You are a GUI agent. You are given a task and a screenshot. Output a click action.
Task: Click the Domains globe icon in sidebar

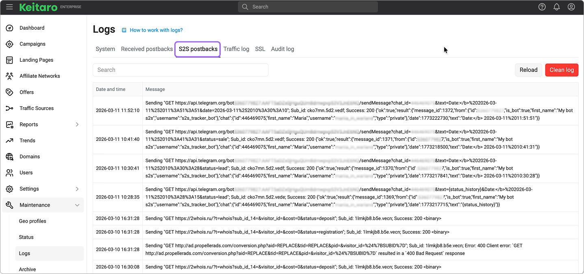10,157
